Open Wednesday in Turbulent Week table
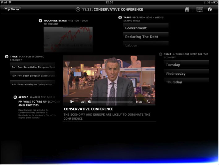Screen dimensions: 219x165 186,74
